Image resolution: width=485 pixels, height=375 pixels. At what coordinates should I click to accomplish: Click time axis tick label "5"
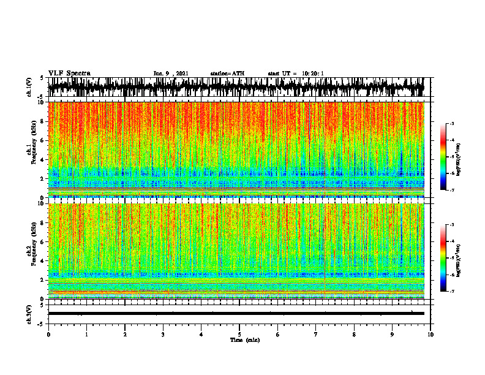[239, 335]
